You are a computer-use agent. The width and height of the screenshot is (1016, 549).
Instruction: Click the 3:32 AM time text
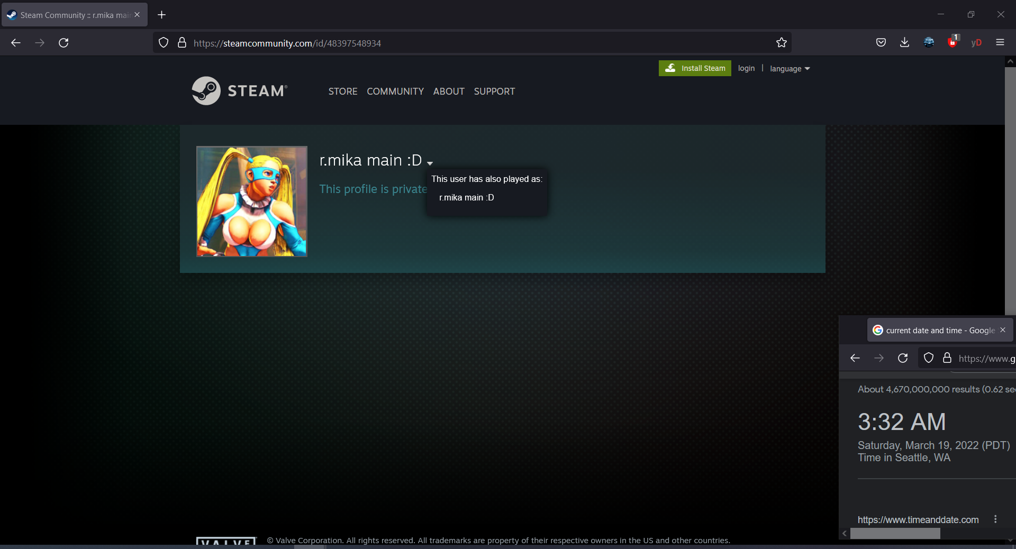(902, 422)
